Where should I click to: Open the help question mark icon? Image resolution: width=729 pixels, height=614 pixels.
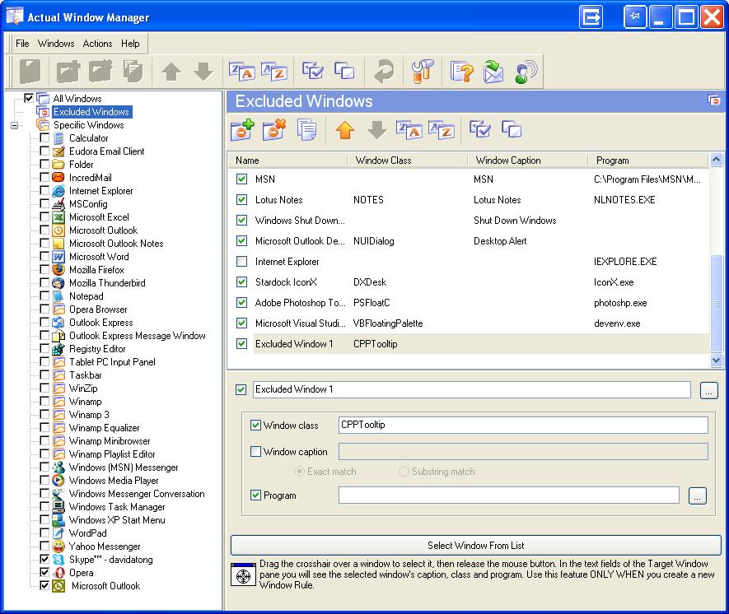point(462,72)
